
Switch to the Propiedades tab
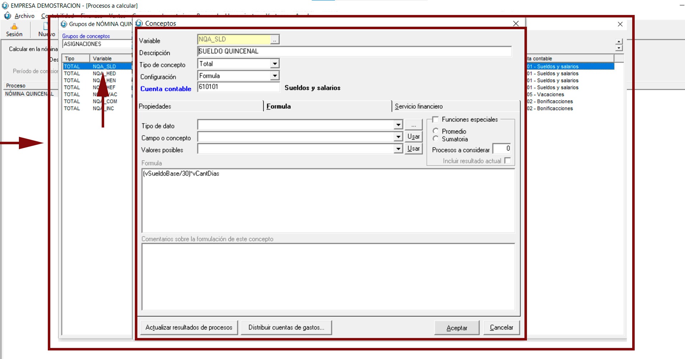(x=155, y=106)
